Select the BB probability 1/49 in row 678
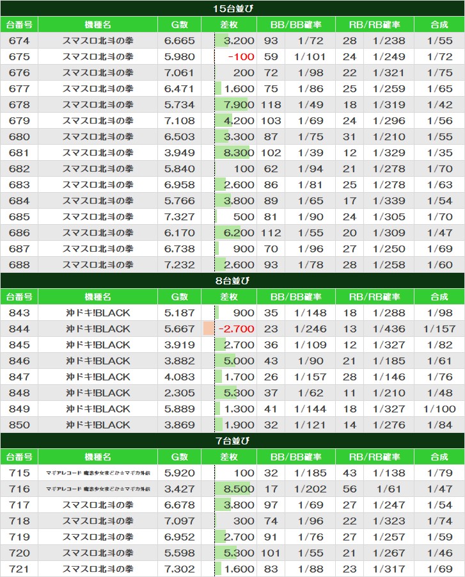This screenshot has height=577, width=465. coord(311,104)
